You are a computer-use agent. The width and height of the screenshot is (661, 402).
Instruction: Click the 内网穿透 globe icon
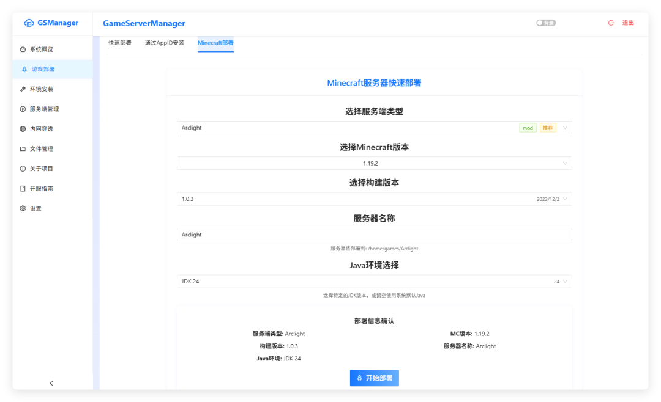(x=23, y=129)
